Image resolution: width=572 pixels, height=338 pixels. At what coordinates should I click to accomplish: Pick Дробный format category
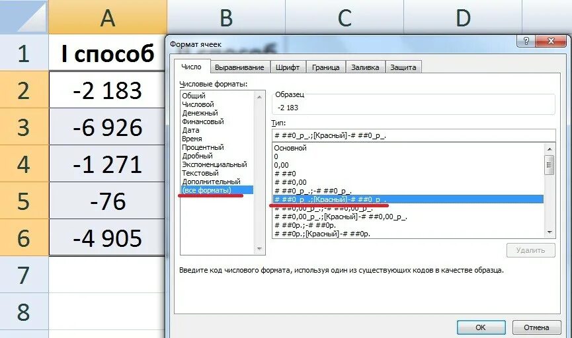pyautogui.click(x=217, y=156)
